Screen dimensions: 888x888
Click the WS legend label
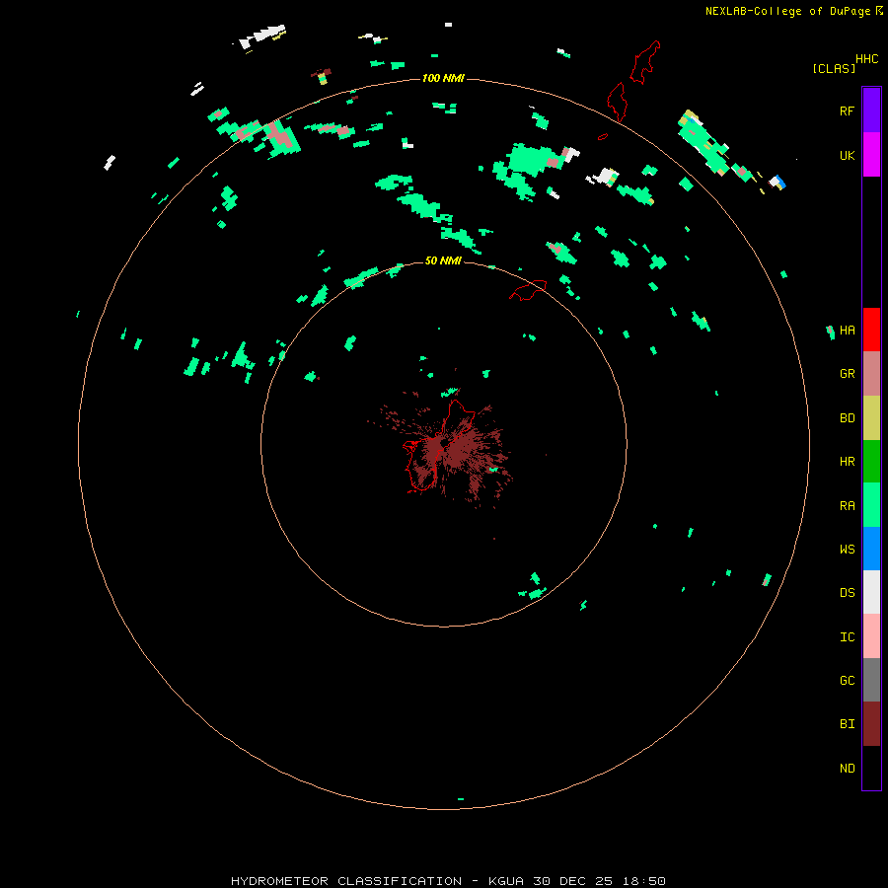(x=847, y=550)
